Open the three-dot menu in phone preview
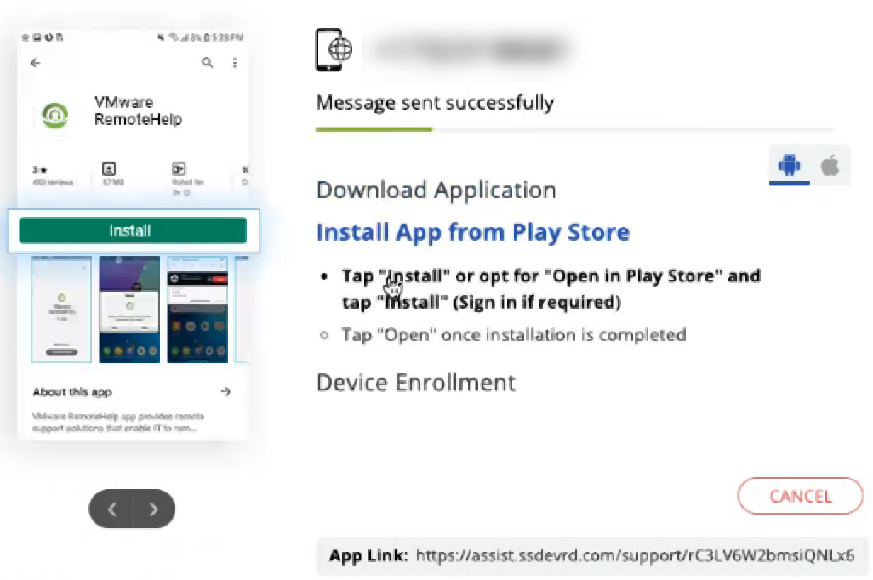 [234, 63]
